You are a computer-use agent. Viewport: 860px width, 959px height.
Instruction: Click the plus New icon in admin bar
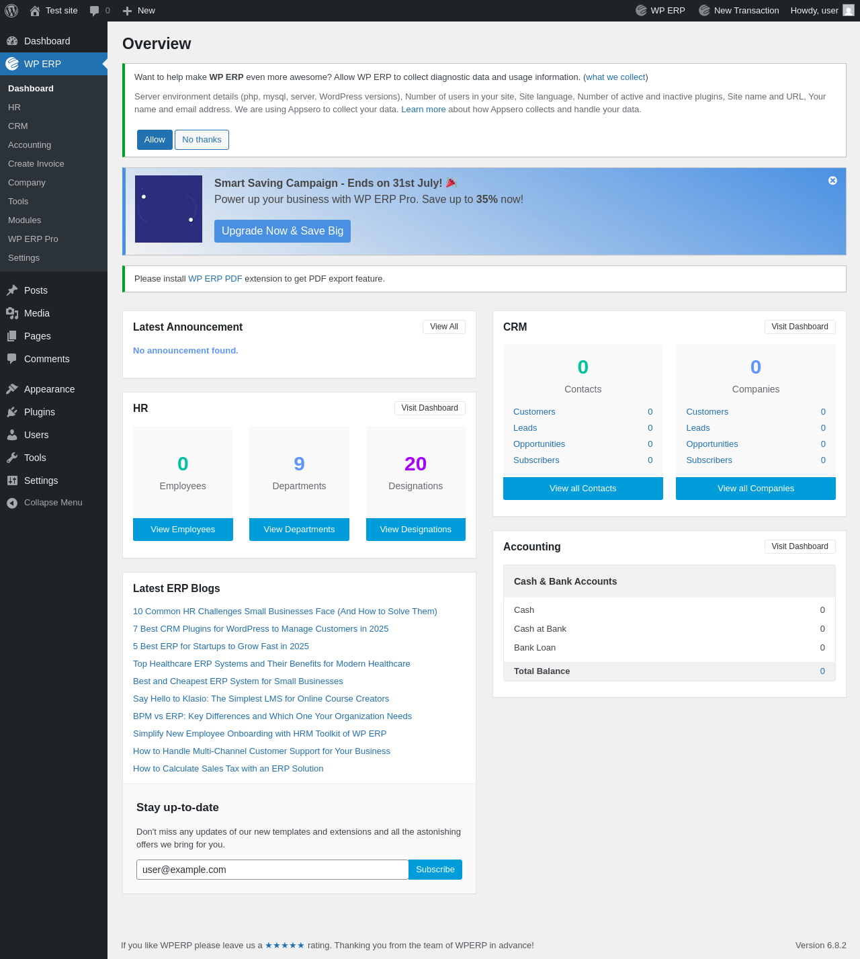tap(127, 11)
